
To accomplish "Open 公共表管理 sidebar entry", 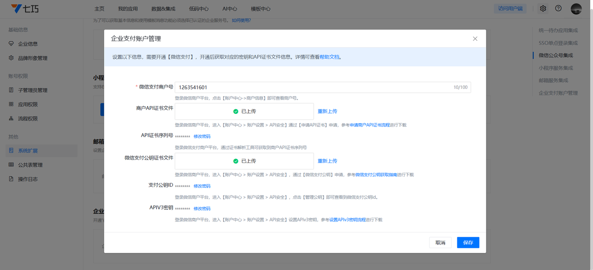I will click(x=30, y=165).
